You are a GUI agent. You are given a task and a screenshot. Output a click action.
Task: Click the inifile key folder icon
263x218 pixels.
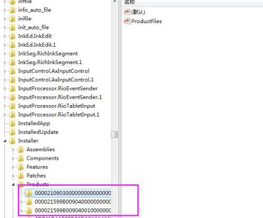coord(13,18)
